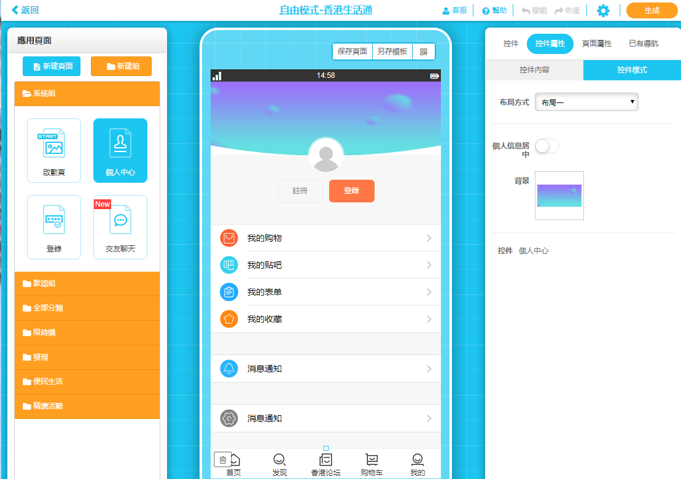Click the 我的贴吧 round icon
The width and height of the screenshot is (681, 479).
pos(229,265)
